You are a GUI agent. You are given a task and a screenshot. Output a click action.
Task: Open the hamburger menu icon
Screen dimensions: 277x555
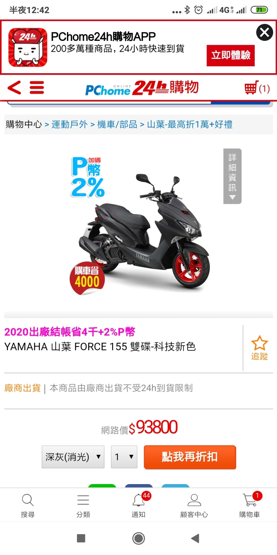pos(37,88)
